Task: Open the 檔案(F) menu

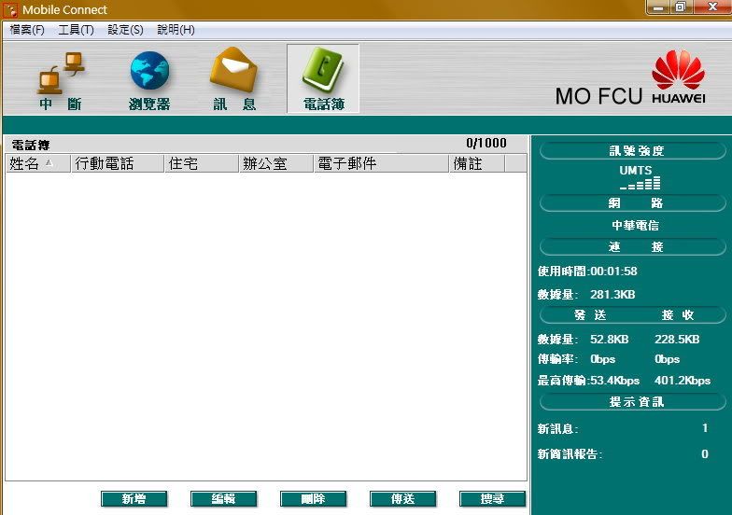Action: [27, 30]
